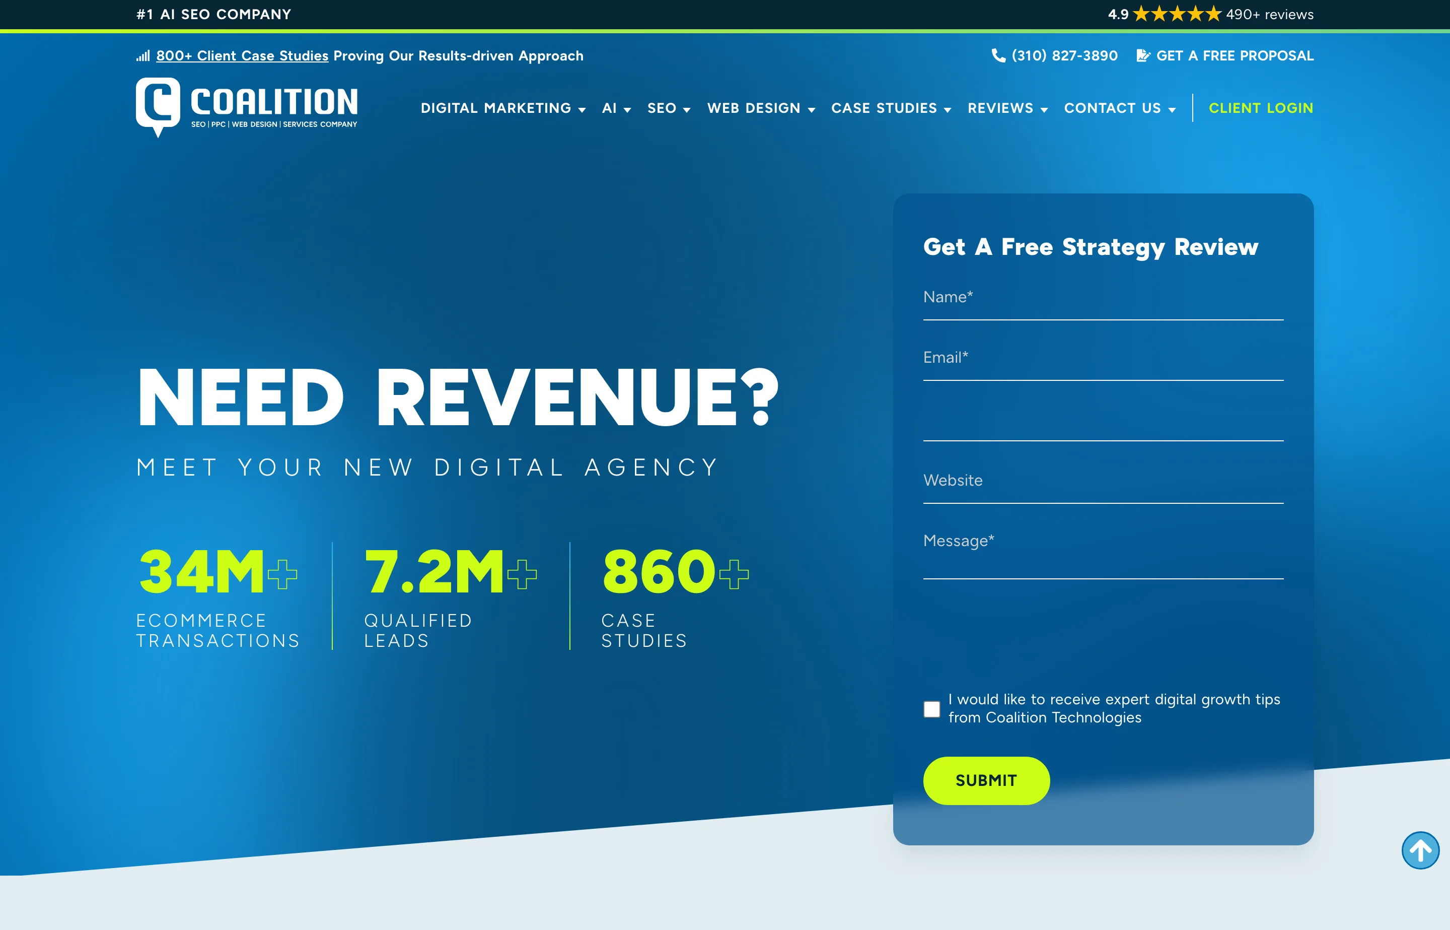Click the 490+ reviews text
This screenshot has height=930, width=1450.
1270,14
